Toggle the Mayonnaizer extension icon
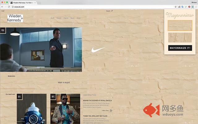This screenshot has width=198, height=124. click(x=192, y=7)
